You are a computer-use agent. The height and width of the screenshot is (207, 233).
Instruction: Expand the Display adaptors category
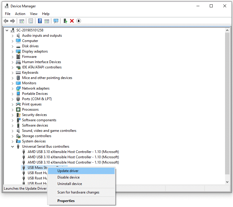click(12, 51)
